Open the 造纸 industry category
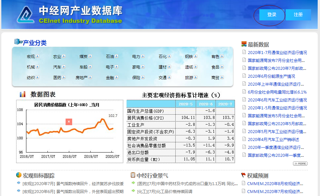The image size is (320, 196). click(189, 67)
